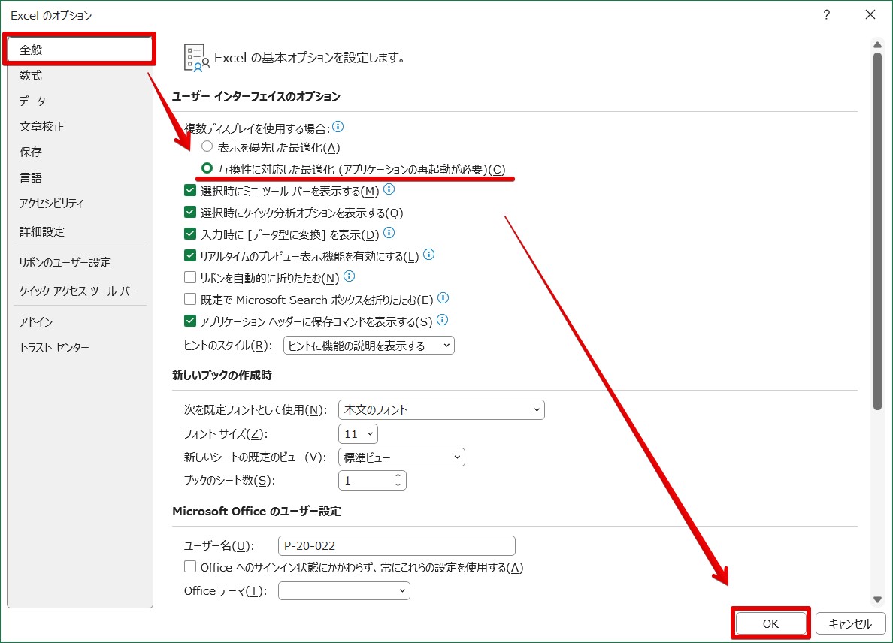The image size is (893, 643).
Task: Expand the 次を既定フォントとして使用 font dropdown
Action: 441,410
